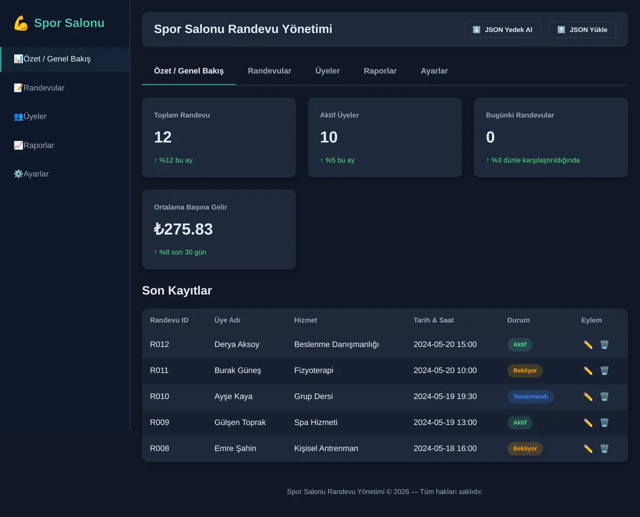Click the Tarih & Saat column header
The height and width of the screenshot is (517, 640).
434,320
